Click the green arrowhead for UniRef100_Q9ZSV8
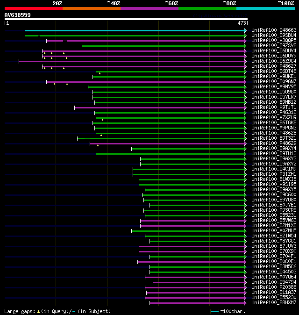The width and height of the screenshot is (299, 315). pyautogui.click(x=245, y=46)
